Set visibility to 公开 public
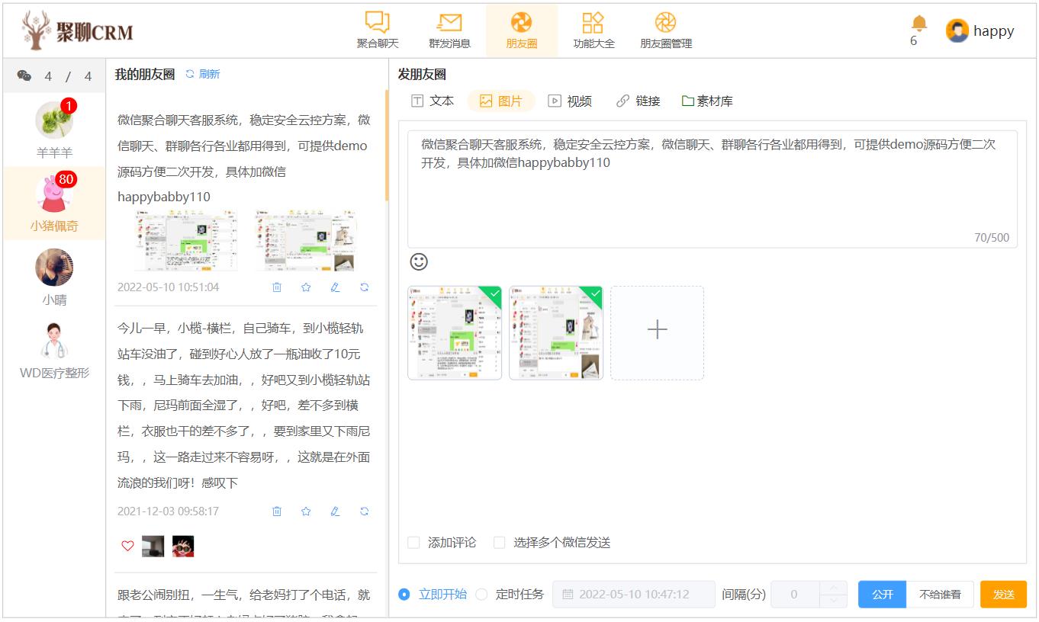This screenshot has height=622, width=1039. [883, 595]
